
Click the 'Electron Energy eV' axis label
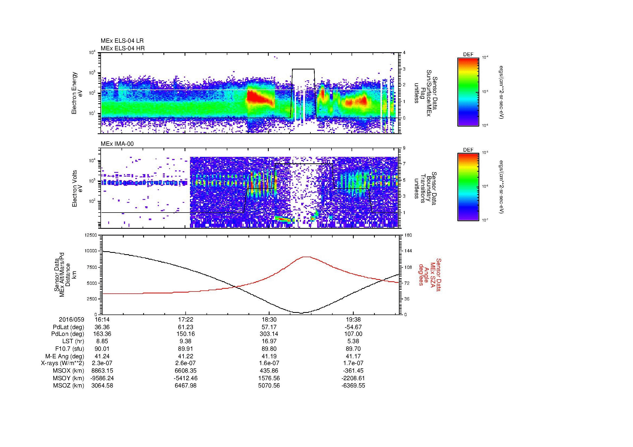(x=77, y=93)
